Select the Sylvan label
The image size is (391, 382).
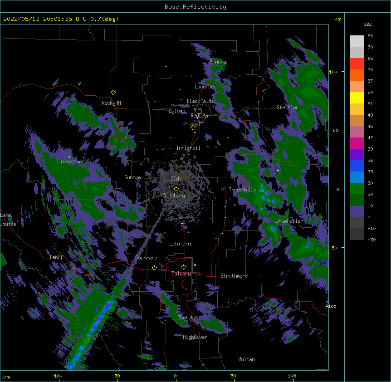(177, 111)
